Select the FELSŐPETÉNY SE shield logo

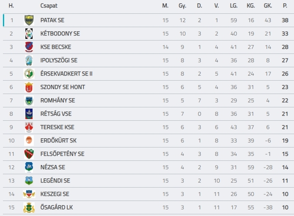click(x=29, y=154)
